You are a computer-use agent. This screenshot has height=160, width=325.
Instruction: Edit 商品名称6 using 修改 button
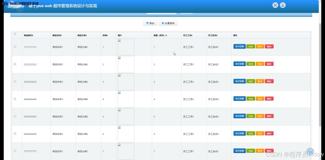(260, 133)
